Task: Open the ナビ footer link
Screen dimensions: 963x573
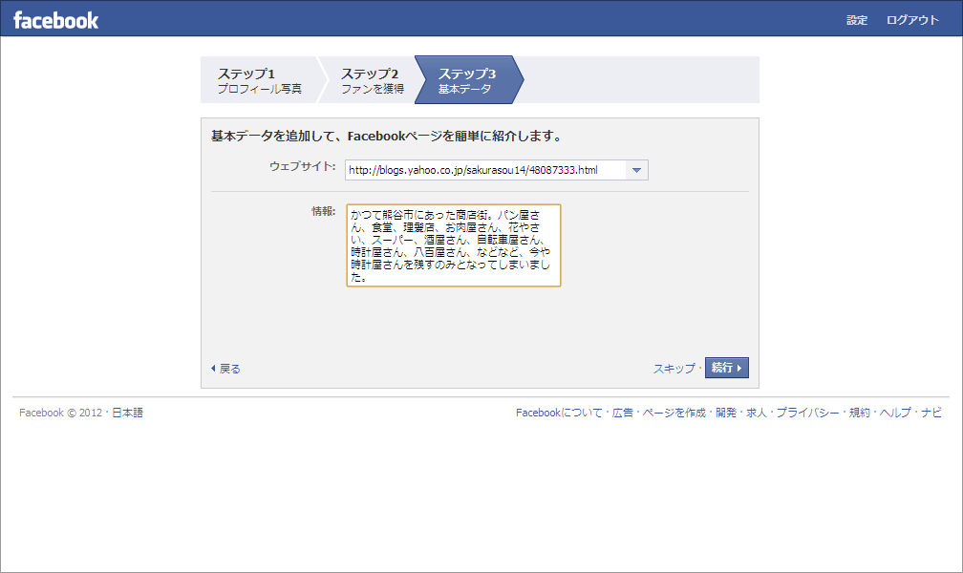Action: point(931,413)
